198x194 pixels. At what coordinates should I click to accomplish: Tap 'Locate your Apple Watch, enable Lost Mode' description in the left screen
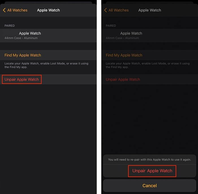[x=46, y=65]
